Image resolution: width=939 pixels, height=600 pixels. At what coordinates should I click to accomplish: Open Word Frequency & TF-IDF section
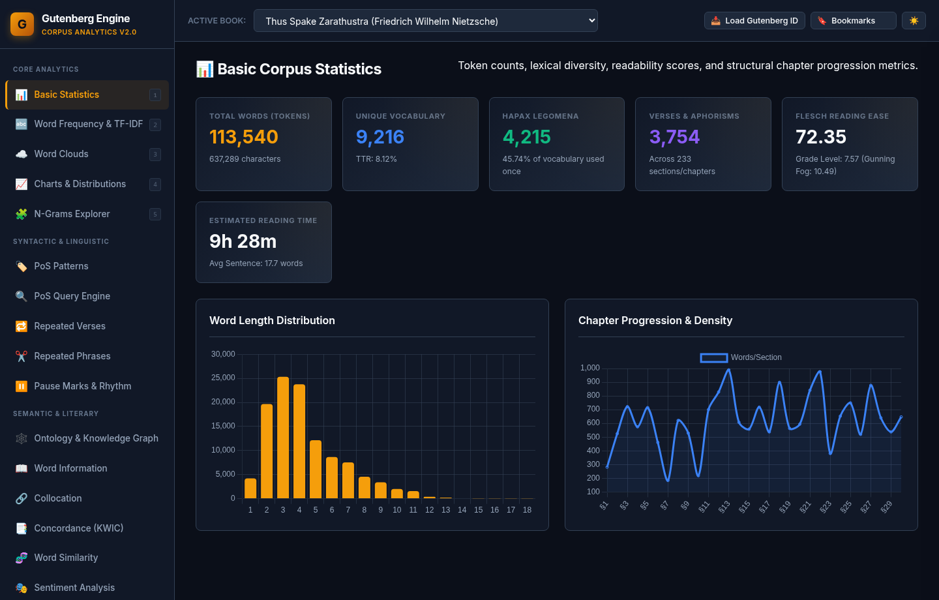[x=87, y=124]
